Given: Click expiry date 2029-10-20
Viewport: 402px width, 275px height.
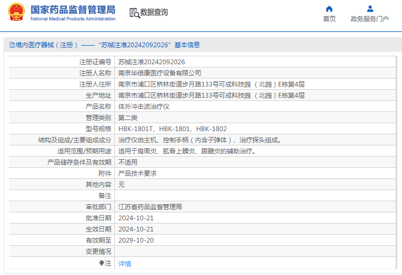Looking at the screenshot, I should tap(136, 240).
